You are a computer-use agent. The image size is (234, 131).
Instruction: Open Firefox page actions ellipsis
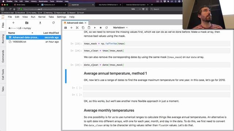coord(140,9)
